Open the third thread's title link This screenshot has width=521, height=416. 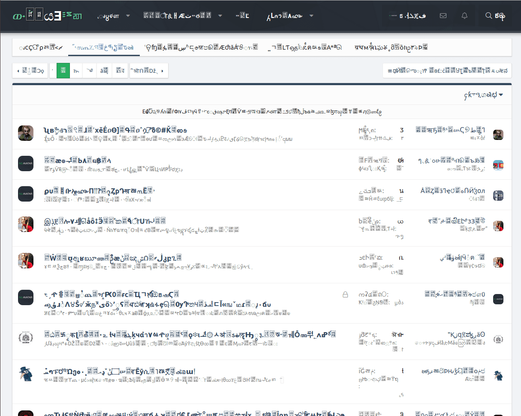point(99,190)
